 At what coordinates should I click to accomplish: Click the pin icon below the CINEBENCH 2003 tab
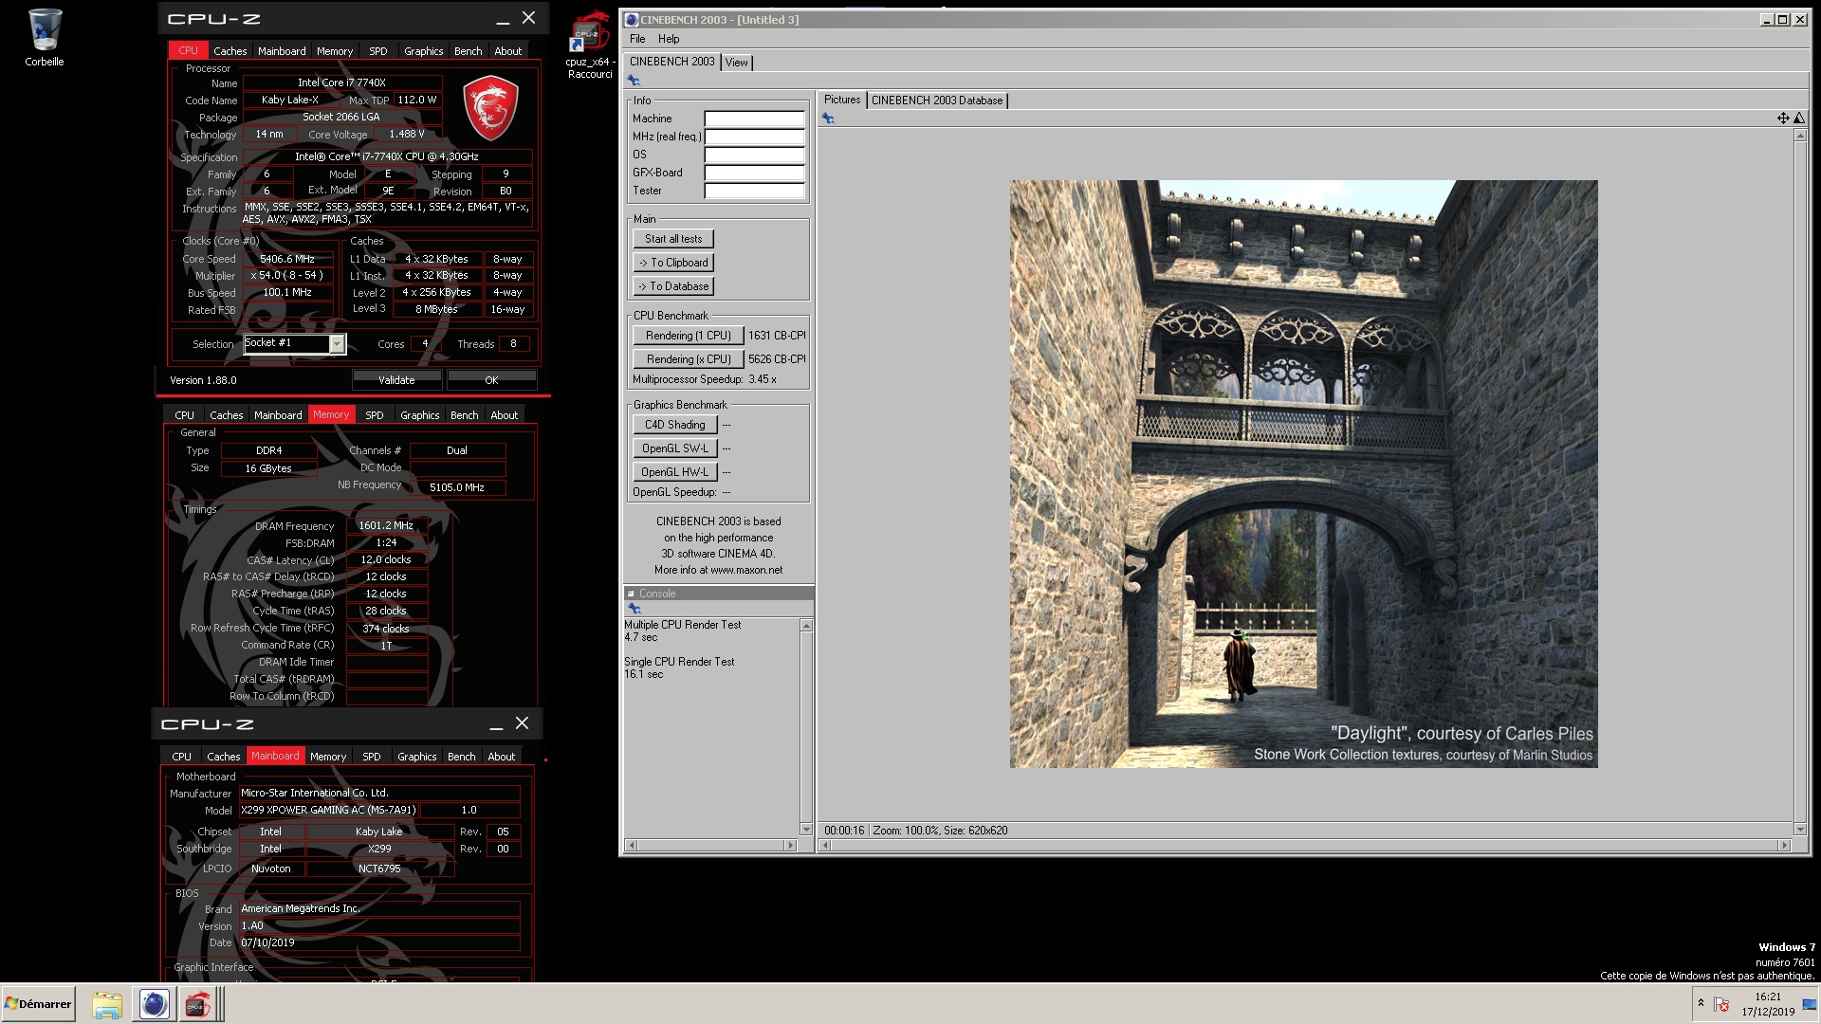click(x=634, y=81)
